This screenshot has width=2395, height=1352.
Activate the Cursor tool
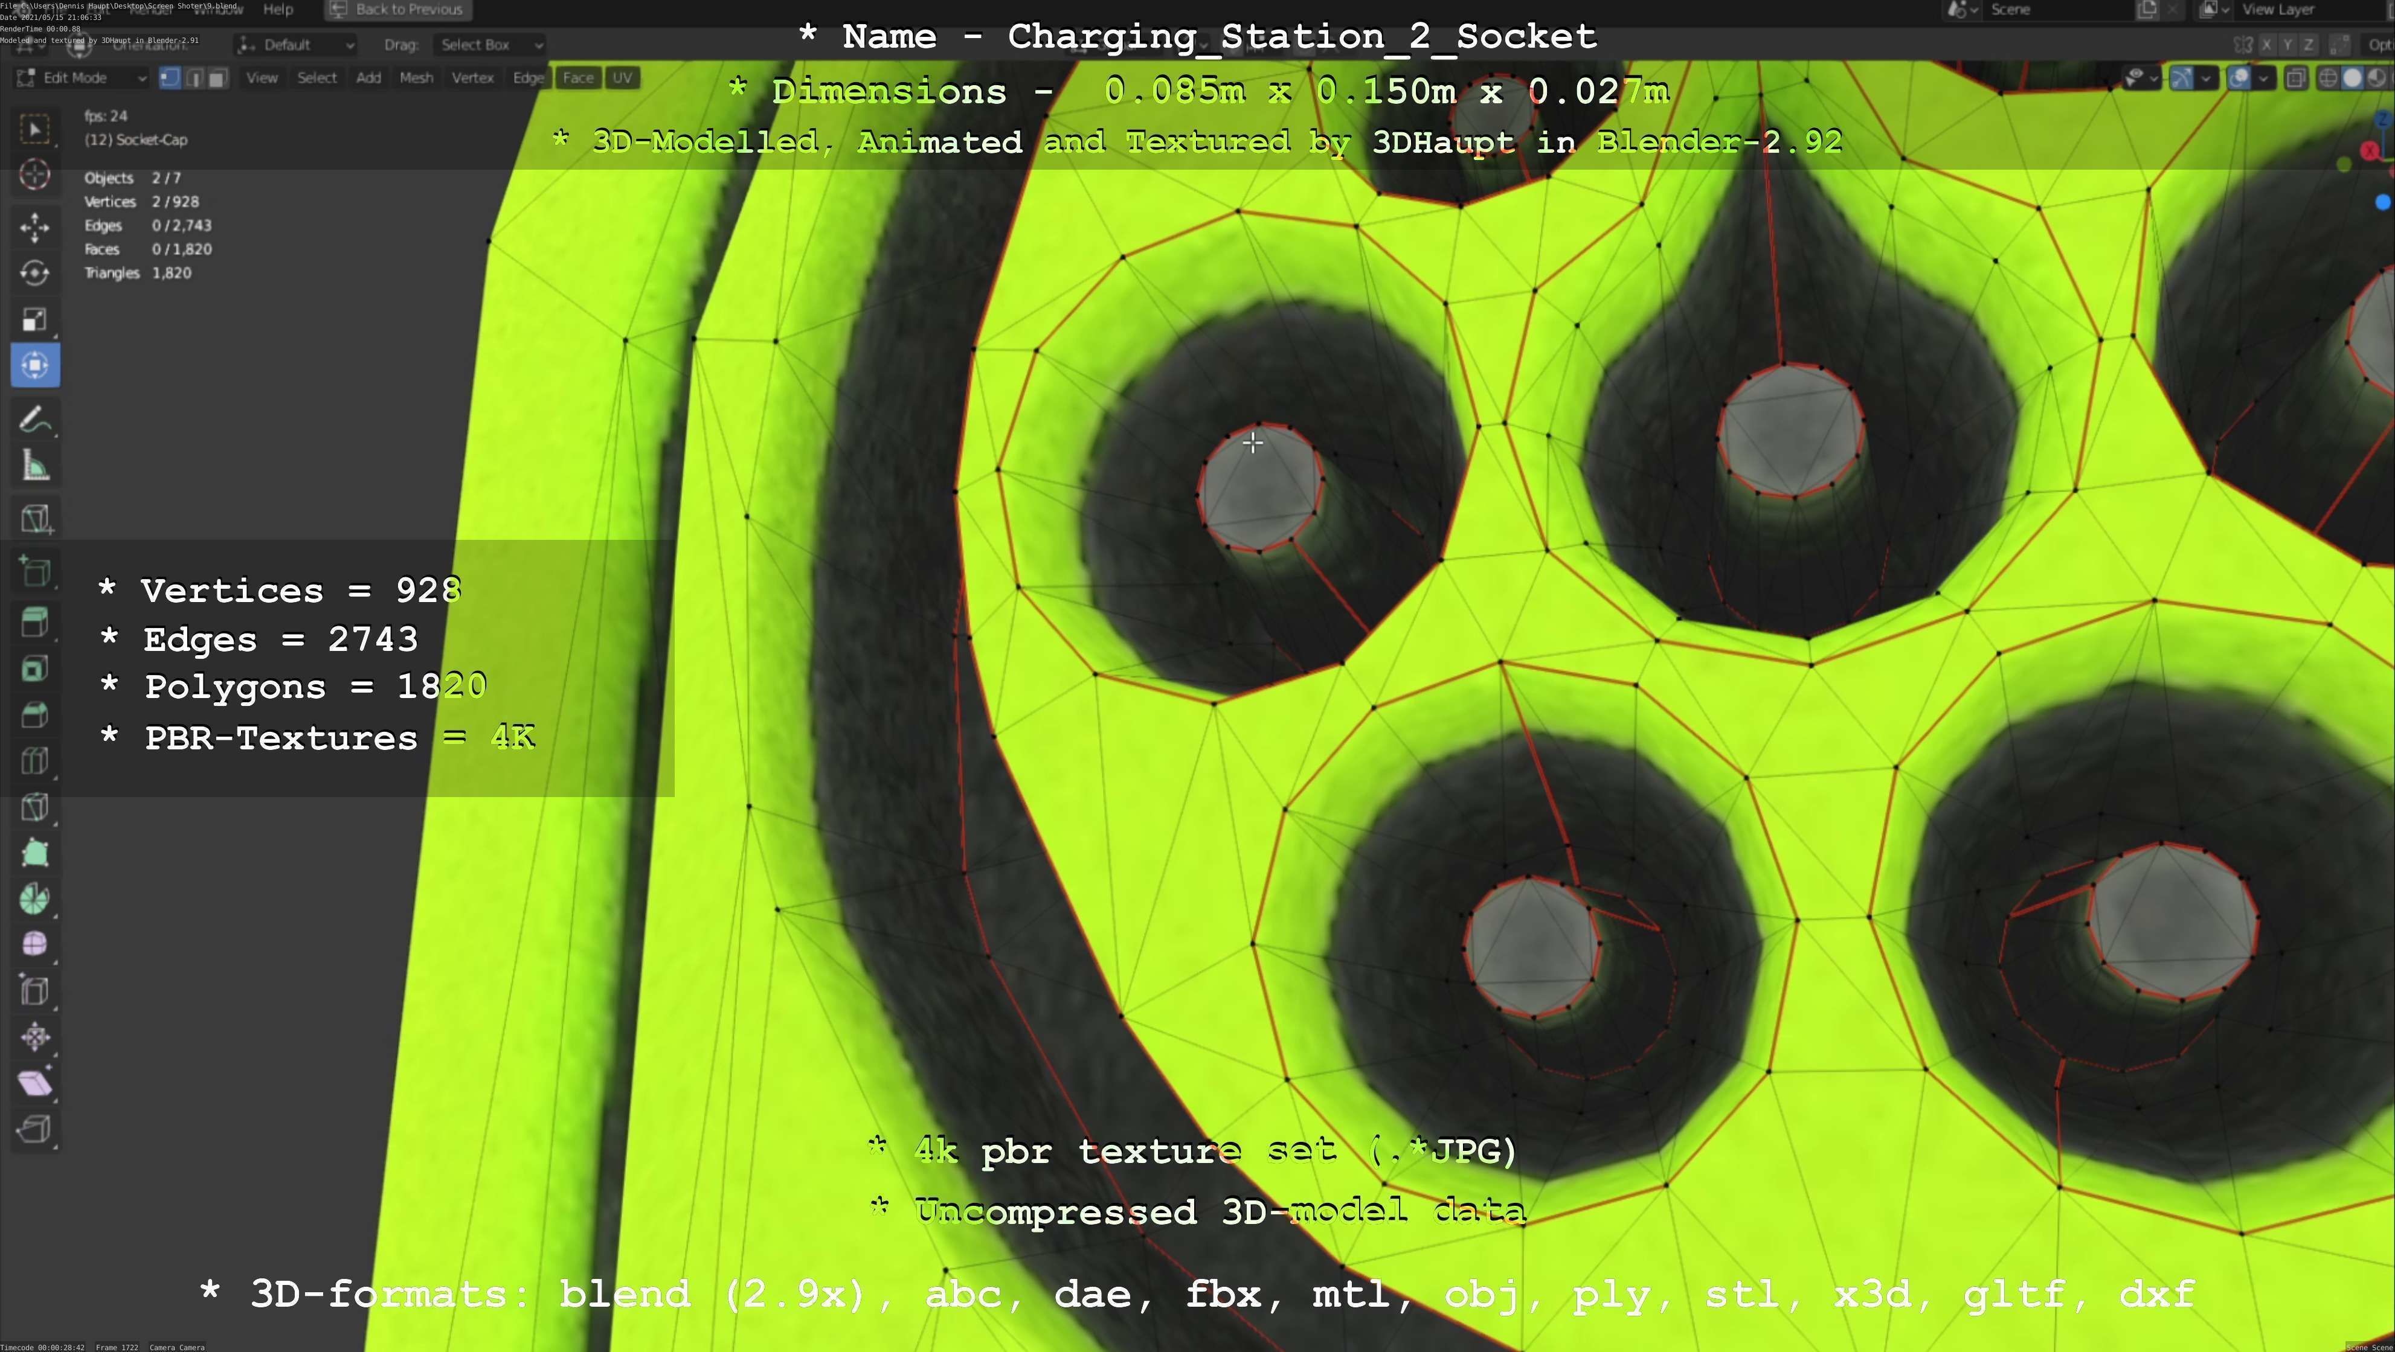[x=34, y=175]
